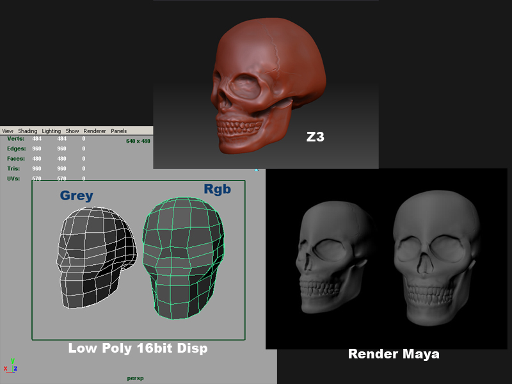
Task: Open the Shading menu
Action: pyautogui.click(x=28, y=131)
